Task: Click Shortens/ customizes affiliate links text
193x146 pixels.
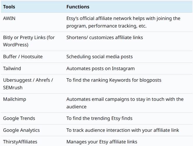Action: [x=105, y=37]
